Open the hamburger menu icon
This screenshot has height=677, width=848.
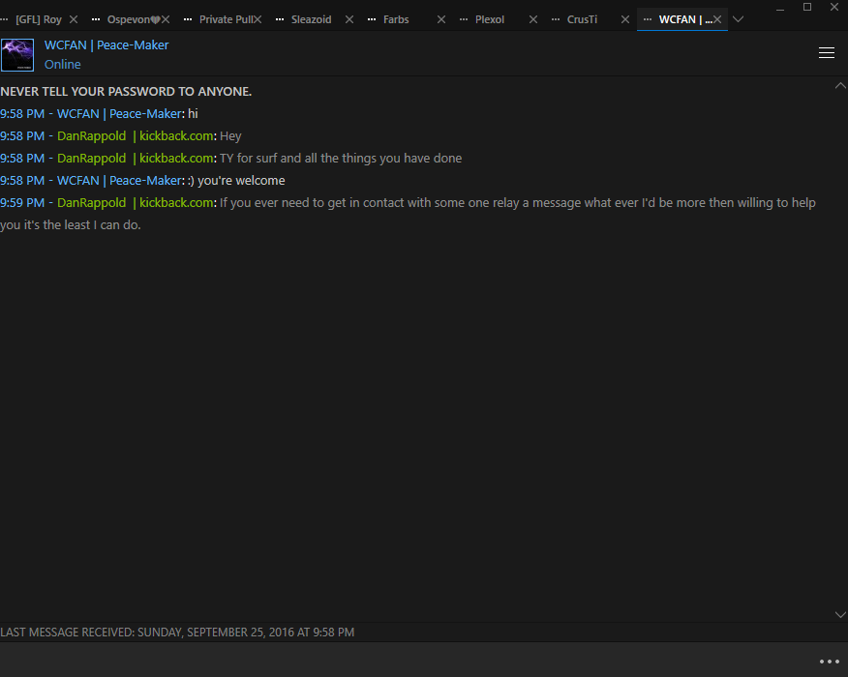(x=826, y=53)
